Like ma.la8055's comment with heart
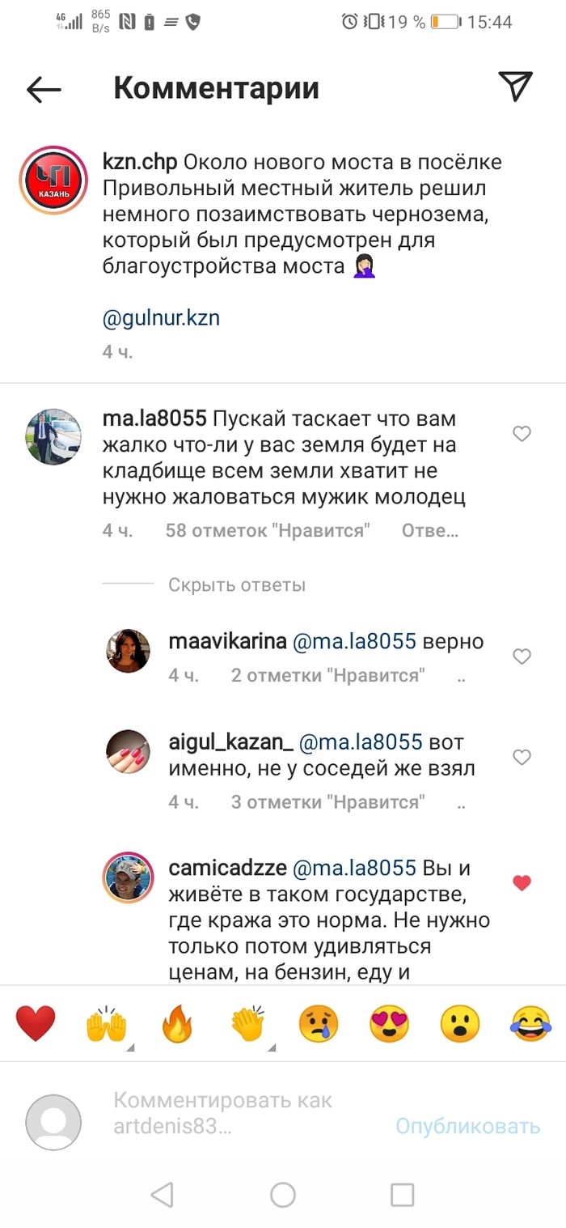This screenshot has width=566, height=1228. 522,435
